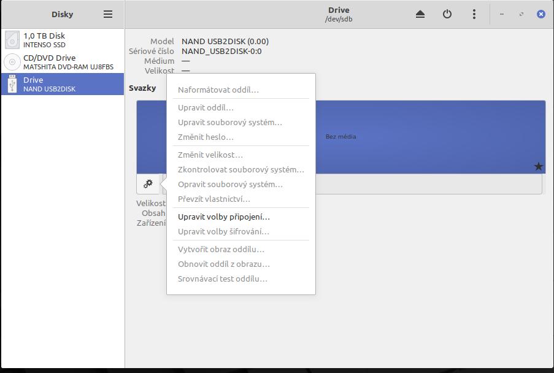Click the gear icon below the volume
The width and height of the screenshot is (554, 373).
(148, 183)
